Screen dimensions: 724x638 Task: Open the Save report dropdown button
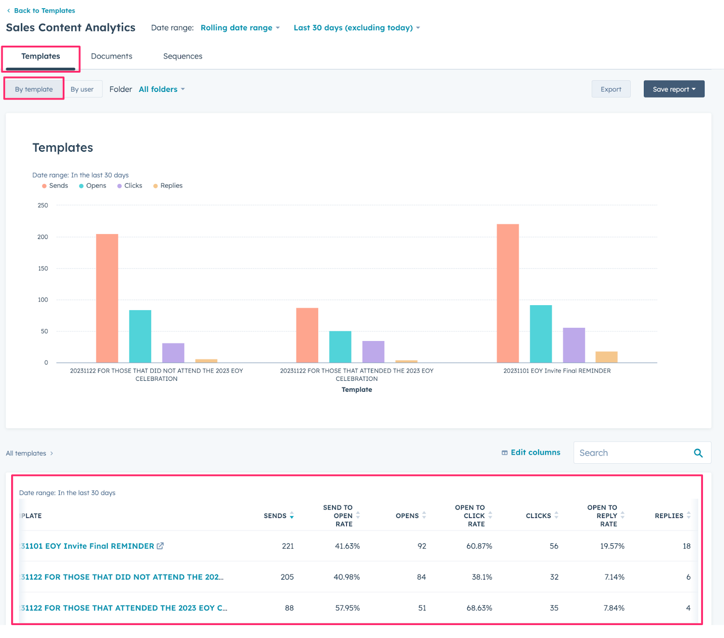(674, 89)
